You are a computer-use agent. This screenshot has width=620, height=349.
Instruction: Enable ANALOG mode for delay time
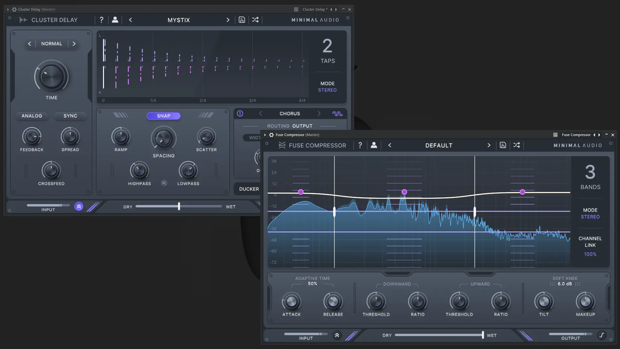click(32, 116)
